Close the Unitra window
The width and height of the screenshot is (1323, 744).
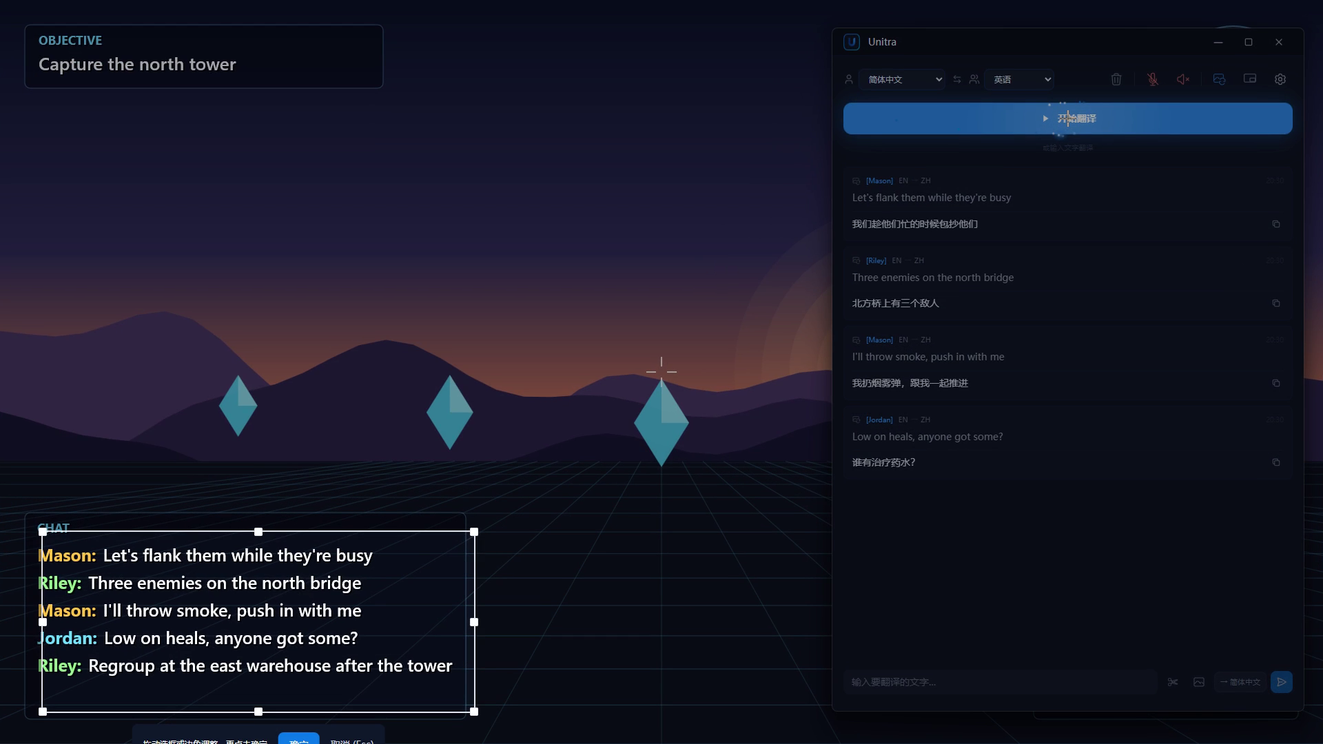1279,42
